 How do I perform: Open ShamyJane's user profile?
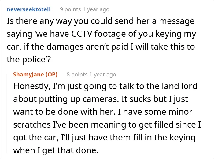coord(28,75)
